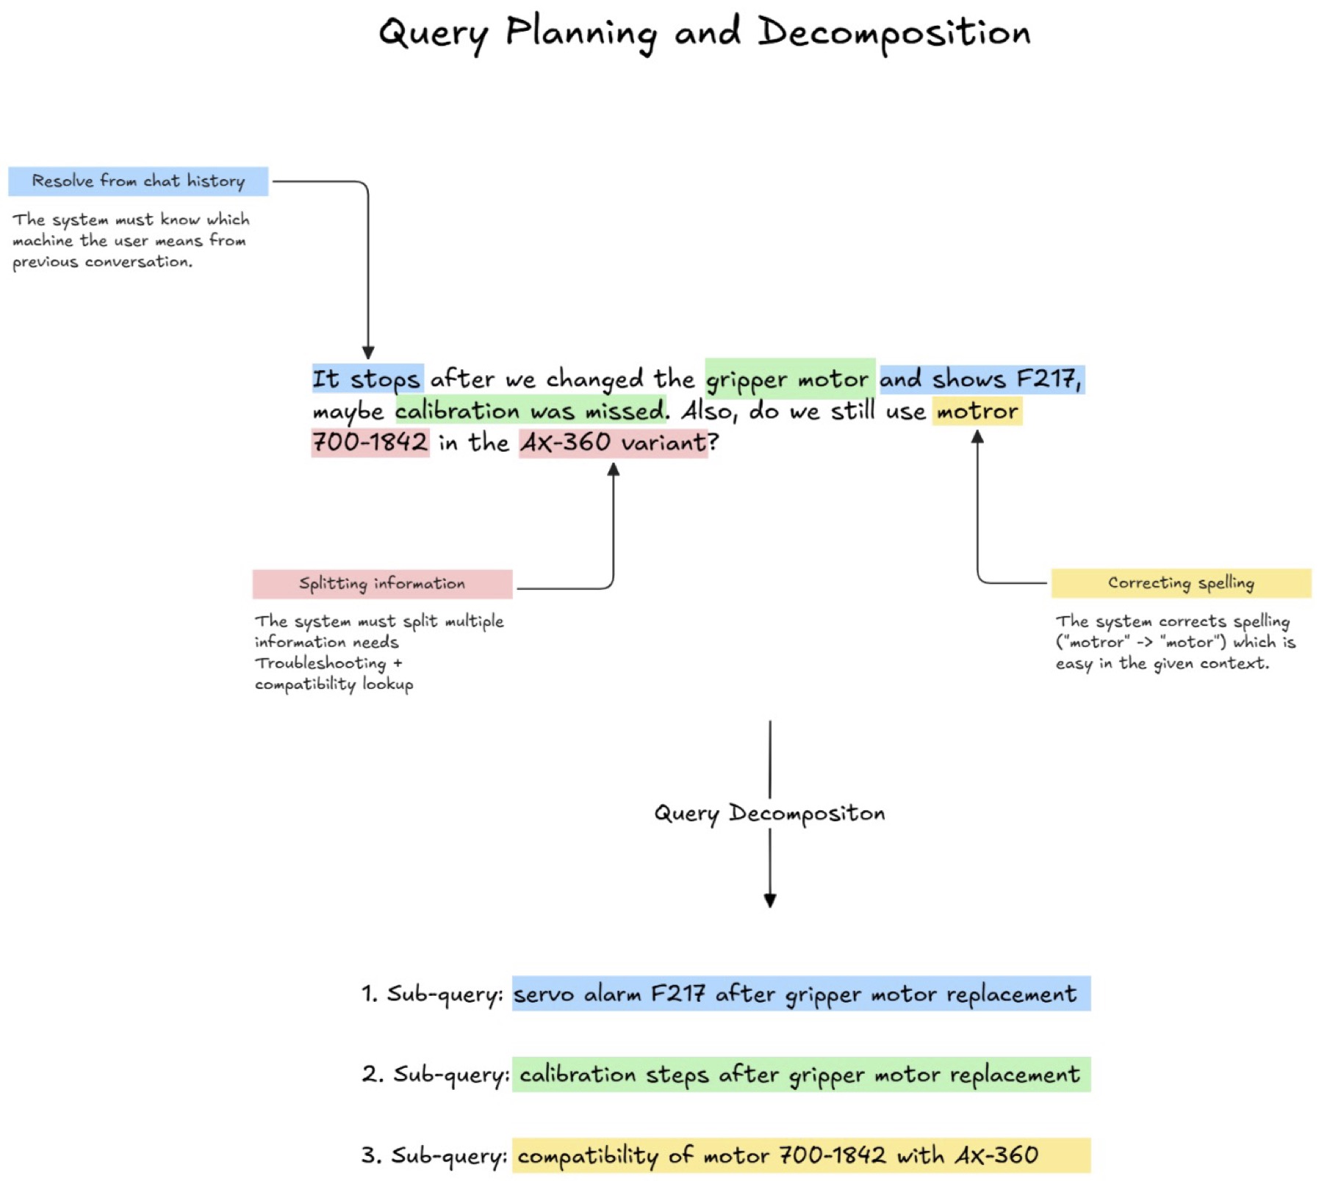Image resolution: width=1319 pixels, height=1181 pixels.
Task: Click the blue highlighted 'and shows F217,'
Action: click(982, 379)
